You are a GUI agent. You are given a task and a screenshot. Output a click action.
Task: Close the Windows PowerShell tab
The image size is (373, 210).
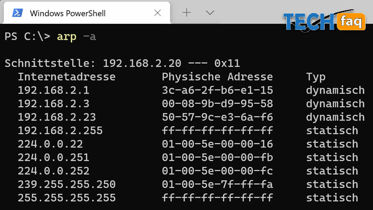click(x=157, y=13)
